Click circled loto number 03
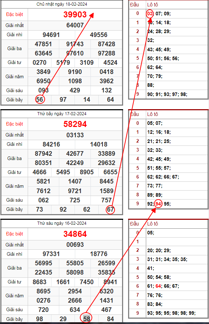This screenshot has height=324, width=209. (x=150, y=14)
